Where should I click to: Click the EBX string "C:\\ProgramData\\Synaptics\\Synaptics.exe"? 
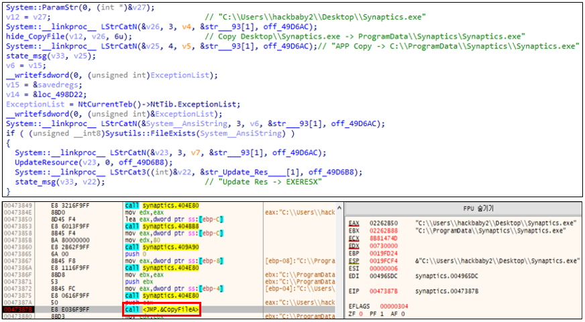pyautogui.click(x=490, y=231)
